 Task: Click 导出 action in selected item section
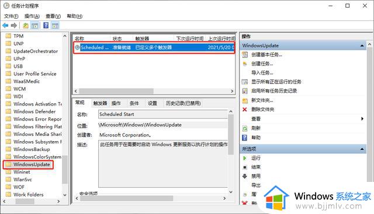(256, 185)
